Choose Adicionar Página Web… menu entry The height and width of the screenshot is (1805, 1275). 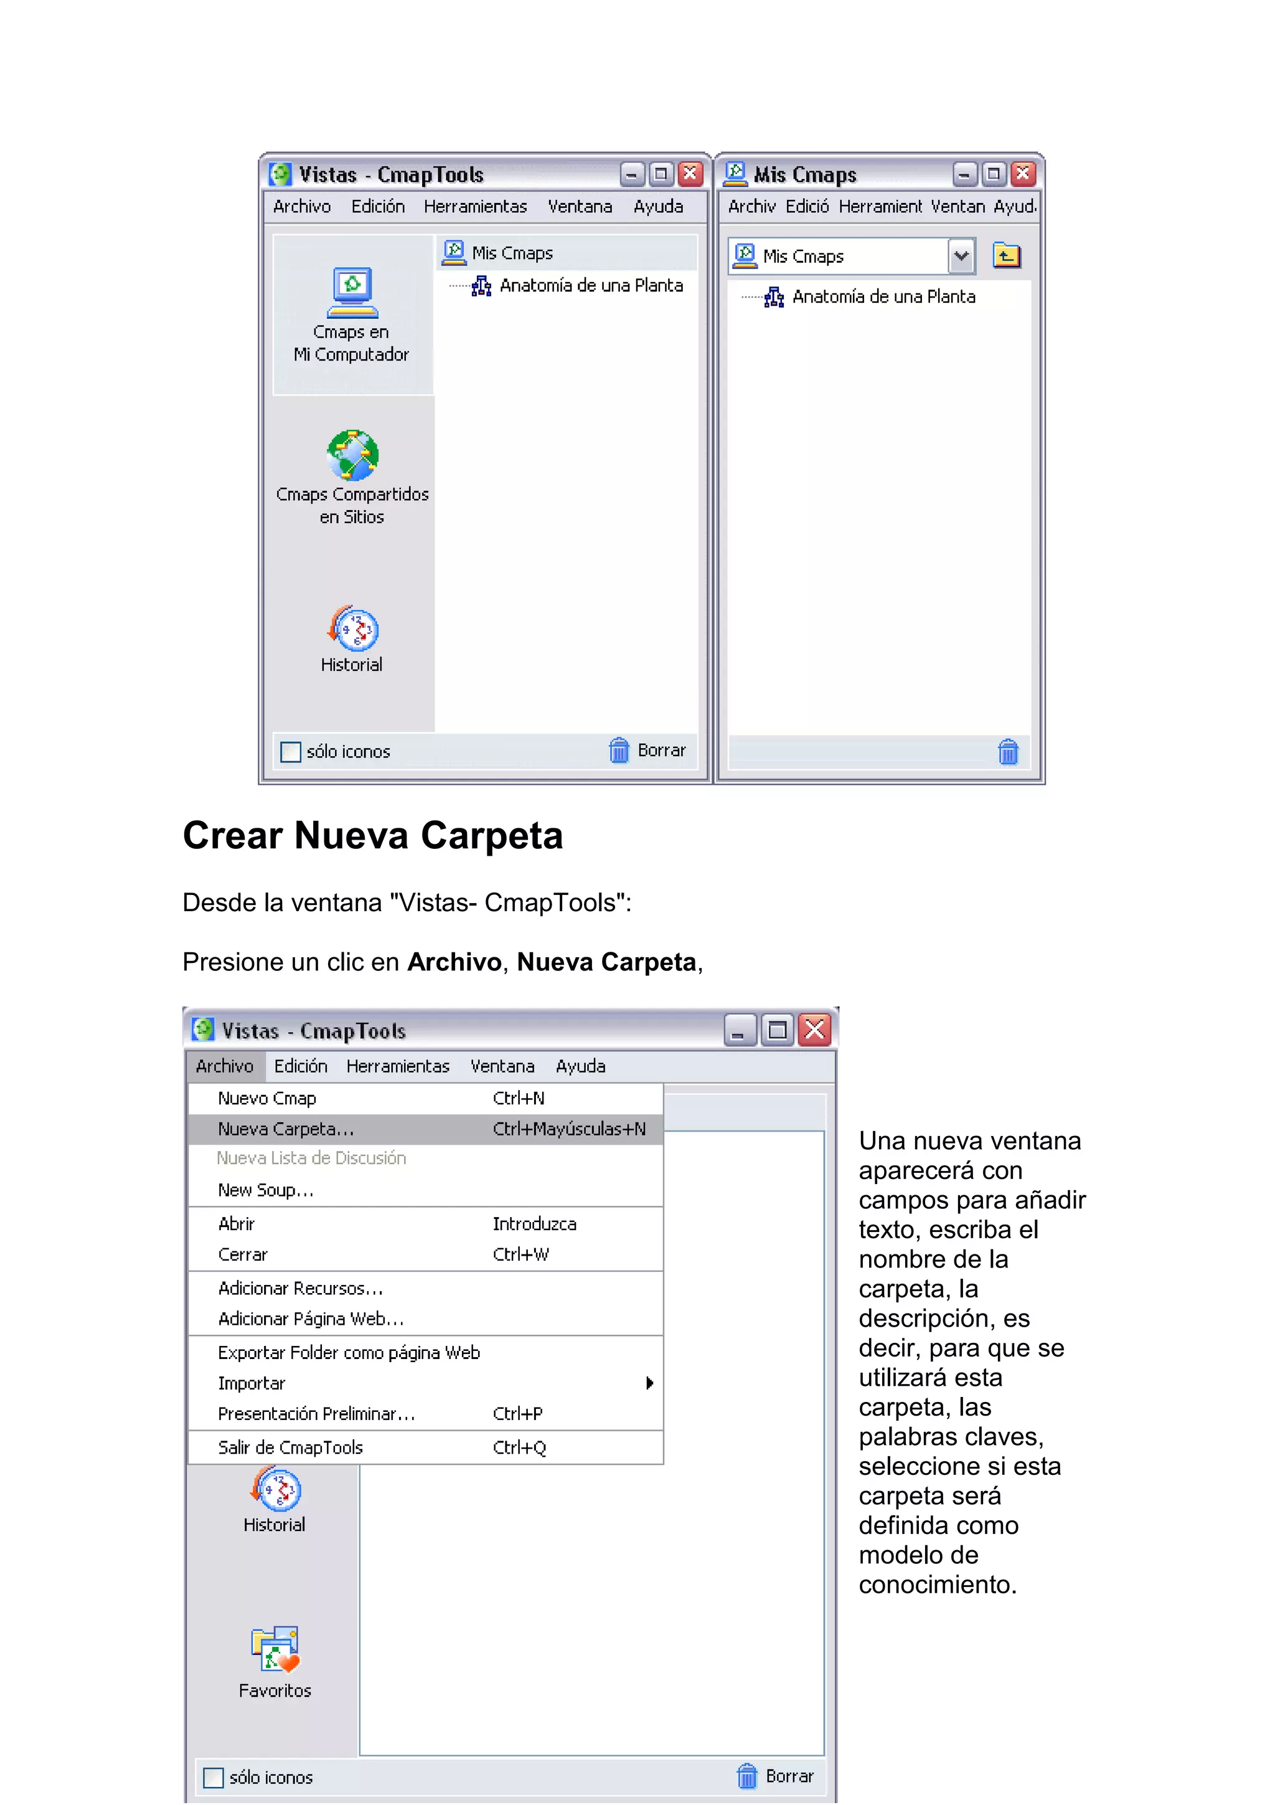(426, 1319)
